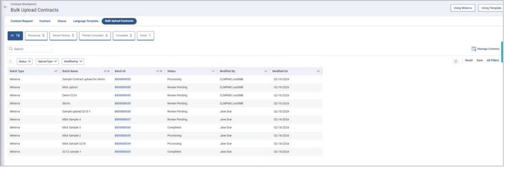This screenshot has width=509, height=175.
Task: Select the Partially Completed filter chip
Action: [95, 36]
